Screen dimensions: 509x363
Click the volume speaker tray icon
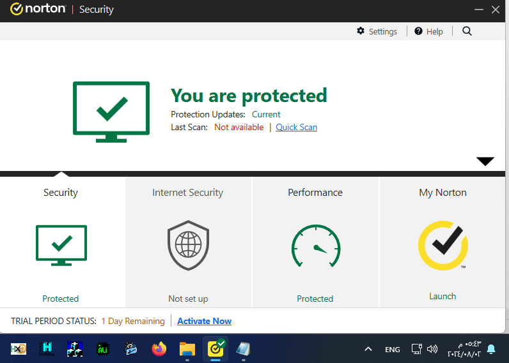(x=432, y=349)
